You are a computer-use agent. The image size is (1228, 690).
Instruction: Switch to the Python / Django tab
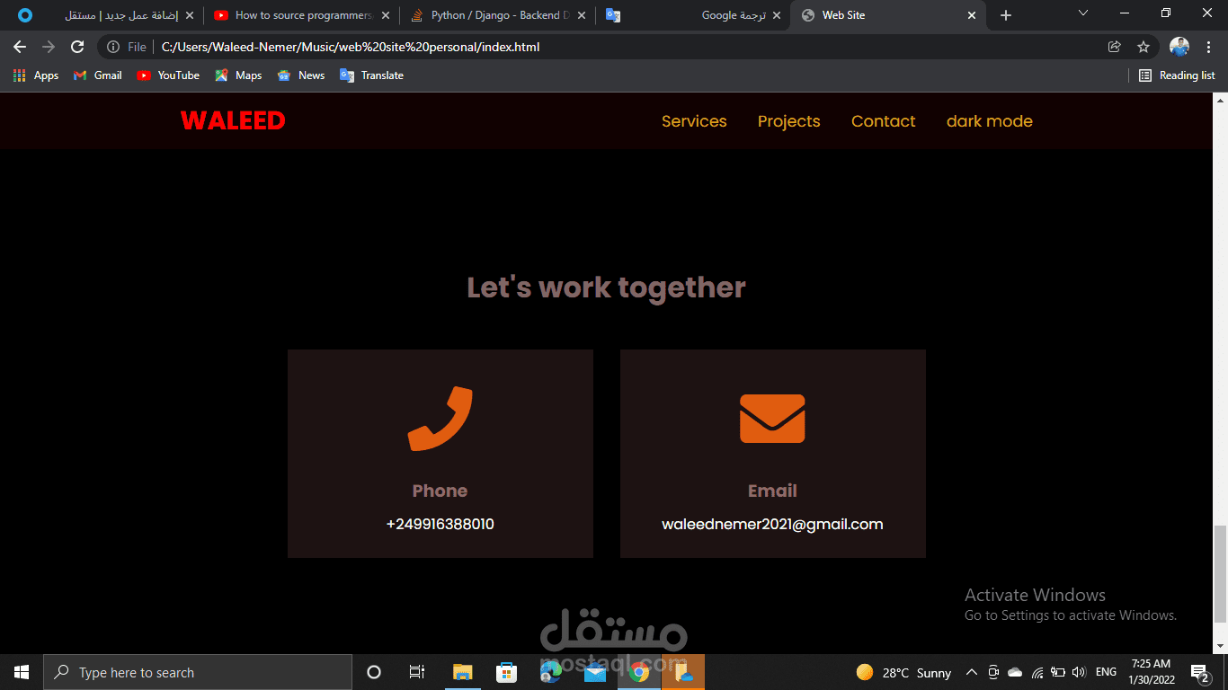click(496, 15)
